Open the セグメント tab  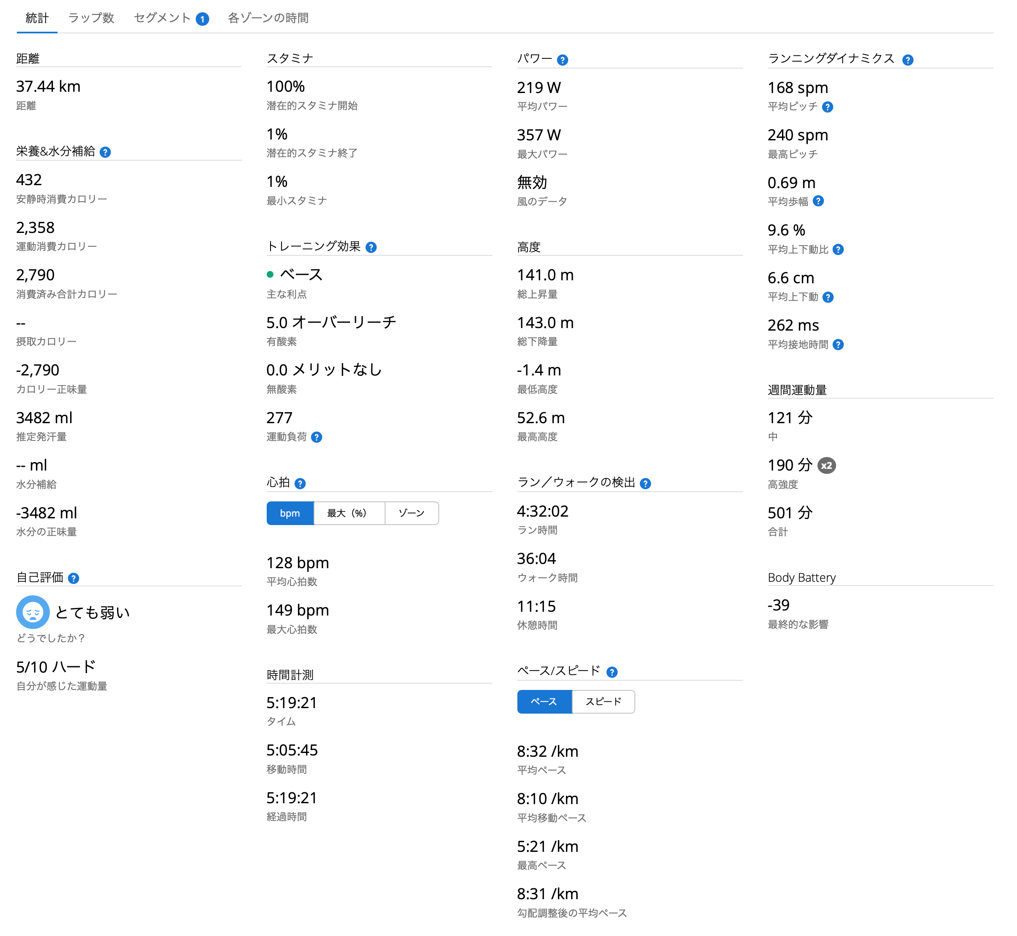pos(162,18)
